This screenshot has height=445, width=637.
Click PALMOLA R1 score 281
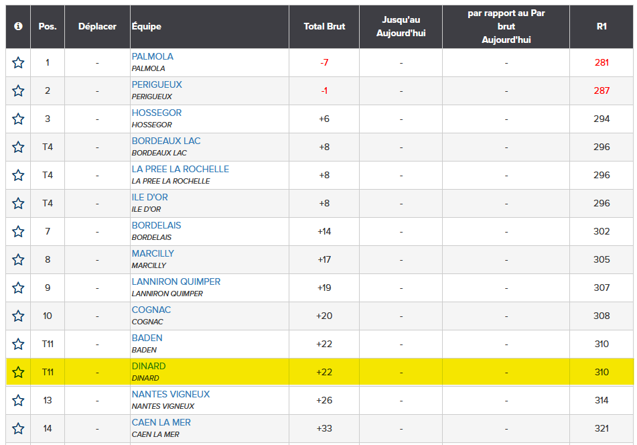pyautogui.click(x=601, y=62)
